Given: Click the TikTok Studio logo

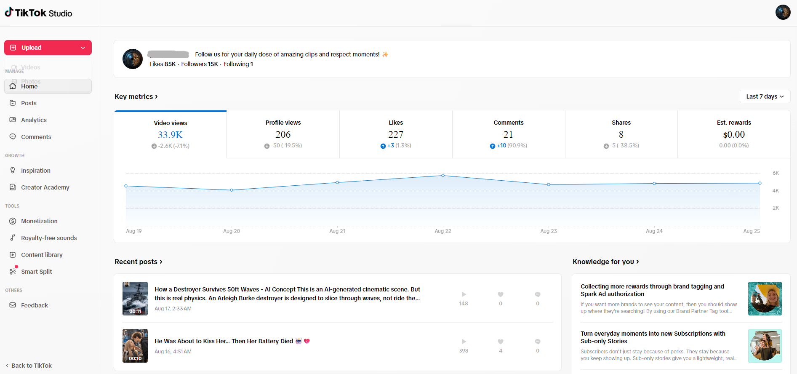Looking at the screenshot, I should (38, 13).
